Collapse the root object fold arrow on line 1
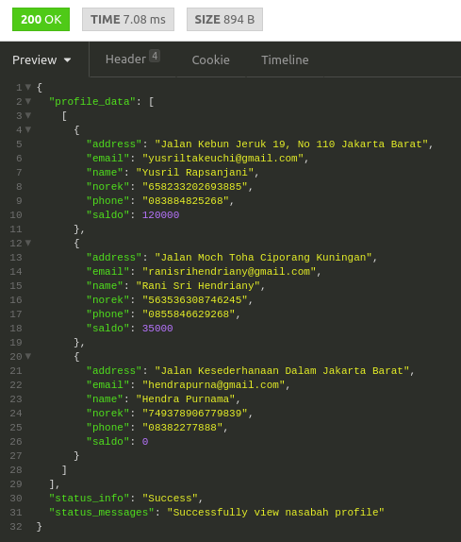 (28, 87)
